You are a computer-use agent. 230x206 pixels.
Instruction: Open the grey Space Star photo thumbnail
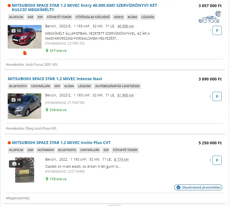coord(25,106)
